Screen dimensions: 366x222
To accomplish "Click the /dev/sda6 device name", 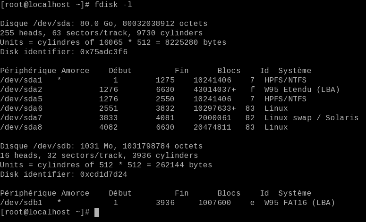I will point(21,108).
